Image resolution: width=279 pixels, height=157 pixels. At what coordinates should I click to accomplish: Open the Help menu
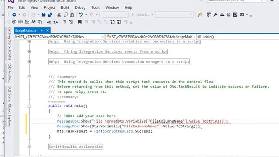click(128, 7)
